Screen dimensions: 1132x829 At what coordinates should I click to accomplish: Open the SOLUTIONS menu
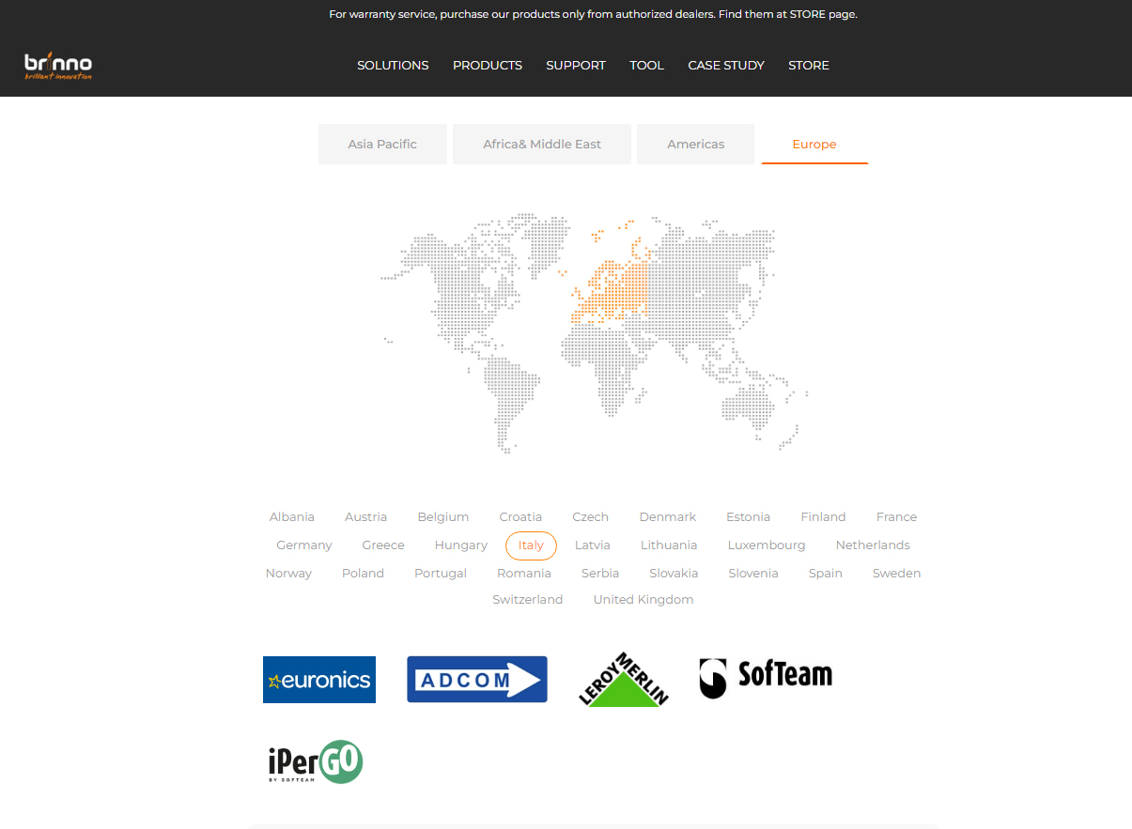(393, 66)
